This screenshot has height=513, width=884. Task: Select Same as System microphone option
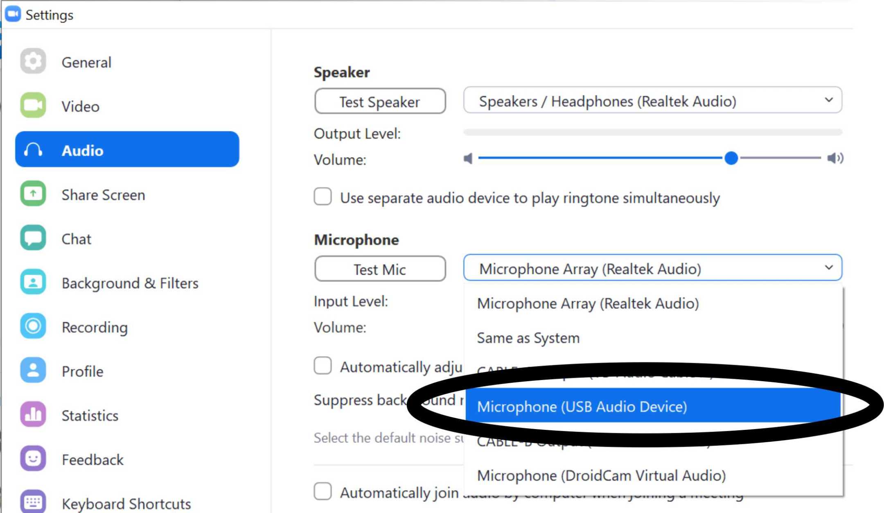click(x=528, y=338)
